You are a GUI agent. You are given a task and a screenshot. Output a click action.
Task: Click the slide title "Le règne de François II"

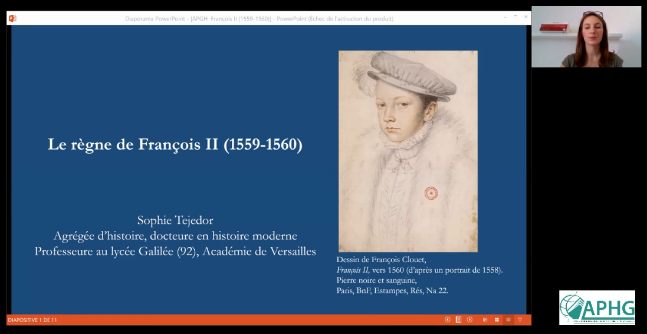point(175,145)
